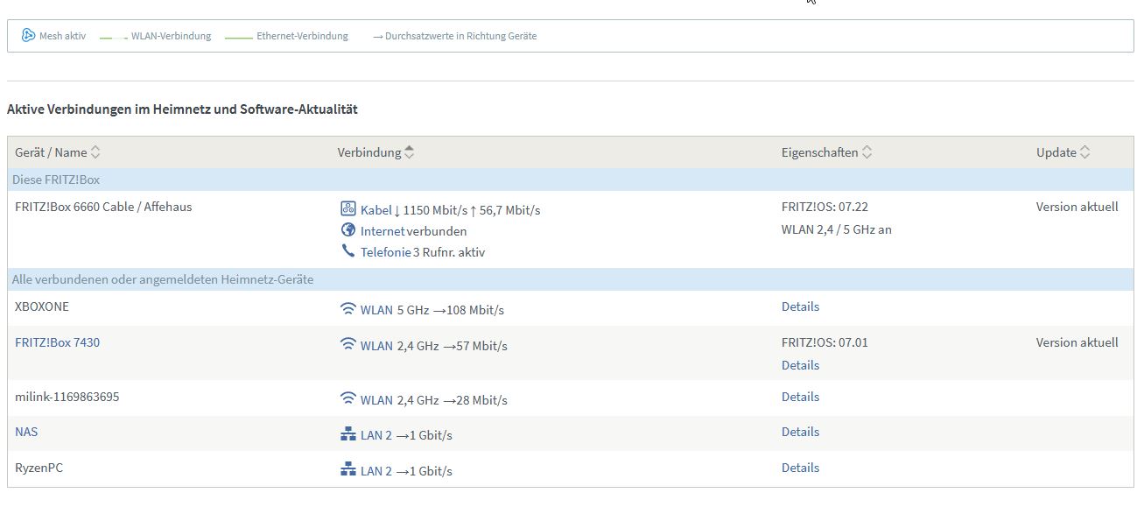Open Details for RyzenPC
The image size is (1137, 514).
click(x=800, y=468)
